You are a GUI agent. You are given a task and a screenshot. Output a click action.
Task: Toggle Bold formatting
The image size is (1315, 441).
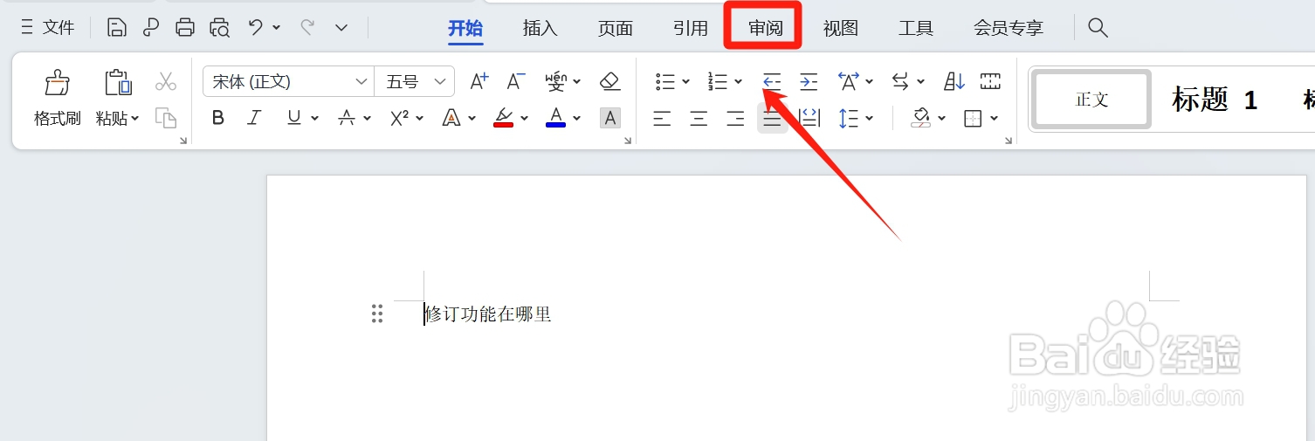(x=218, y=118)
